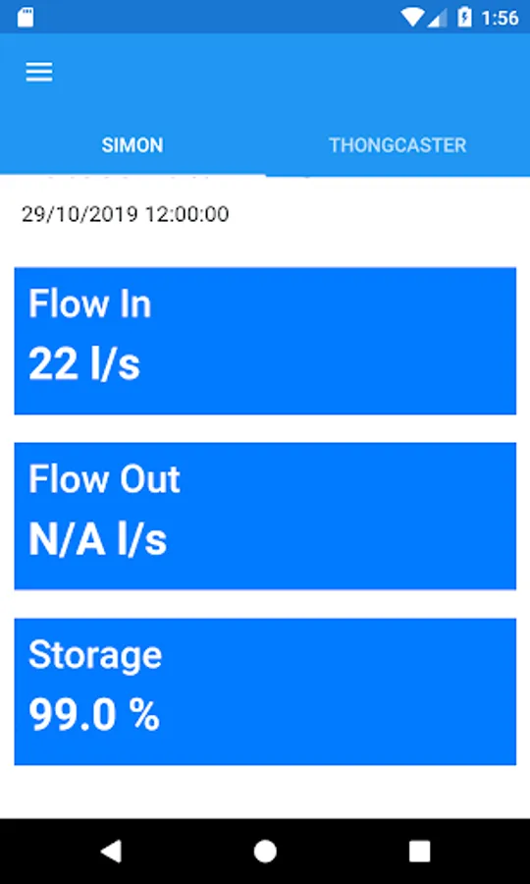
Task: Tap the N/A l/s value
Action: [x=97, y=539]
